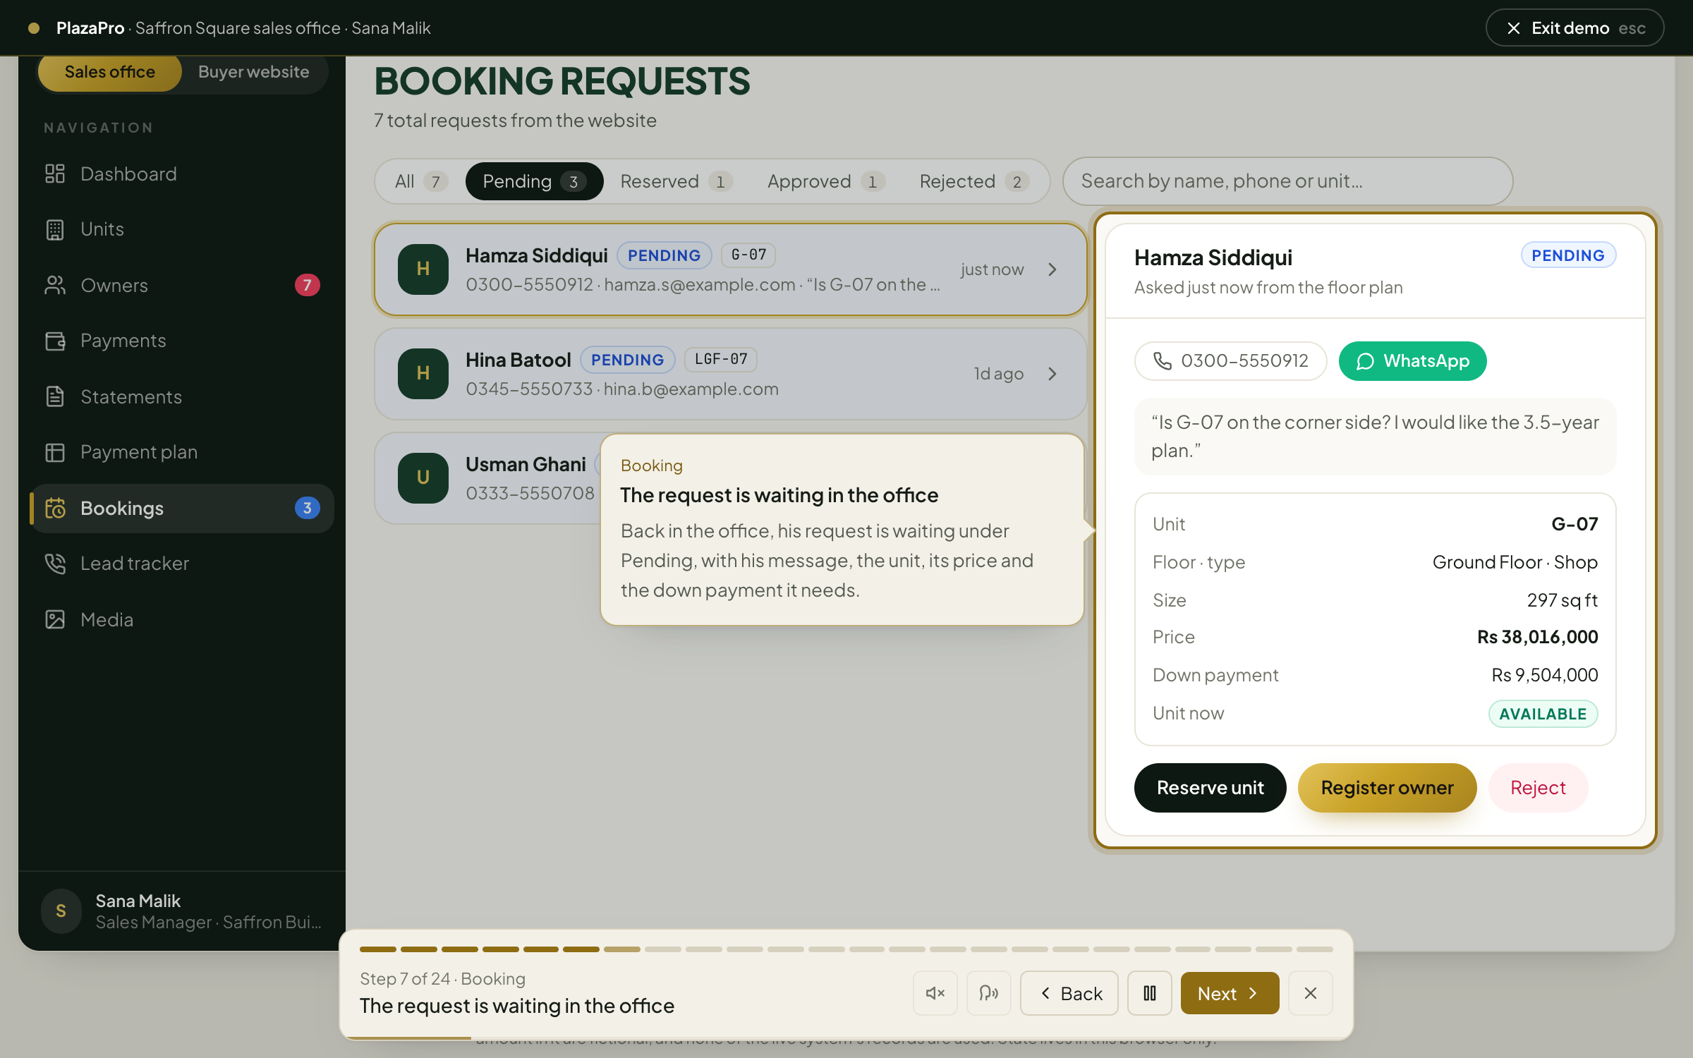Show All 7 booking requests

pos(421,181)
